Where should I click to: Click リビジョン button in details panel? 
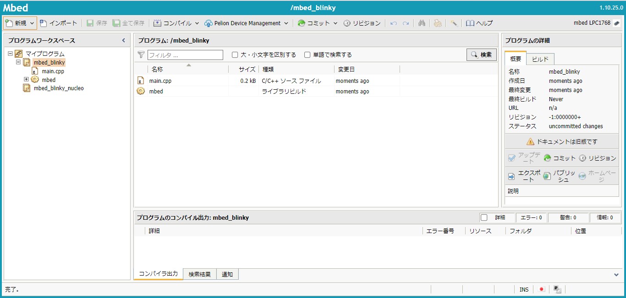598,158
